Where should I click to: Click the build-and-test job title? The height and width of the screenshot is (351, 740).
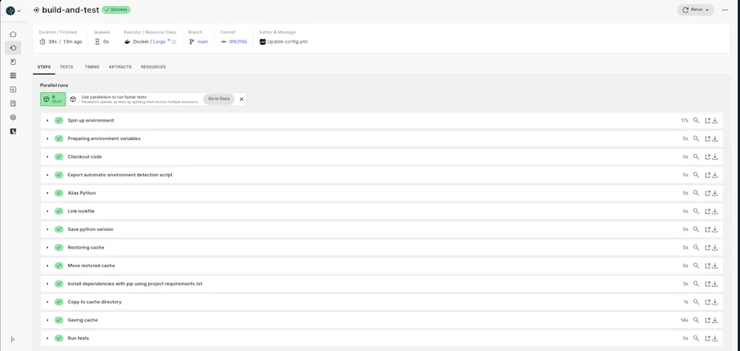point(70,10)
